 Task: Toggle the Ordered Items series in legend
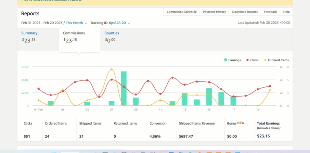276,60
